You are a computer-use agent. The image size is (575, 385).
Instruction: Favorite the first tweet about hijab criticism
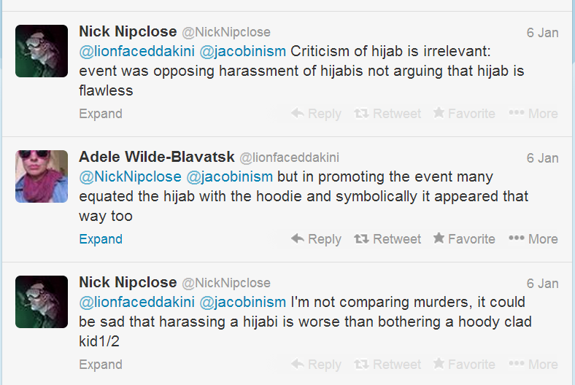(464, 114)
